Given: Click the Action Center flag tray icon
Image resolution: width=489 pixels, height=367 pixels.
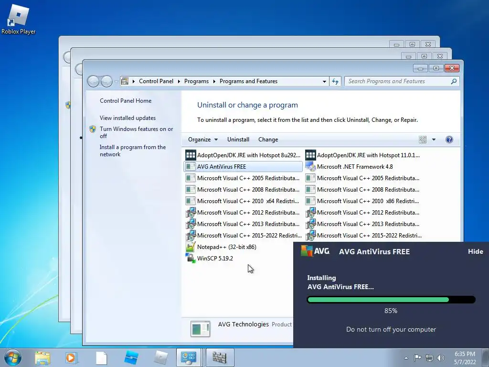Looking at the screenshot, I should (417, 357).
